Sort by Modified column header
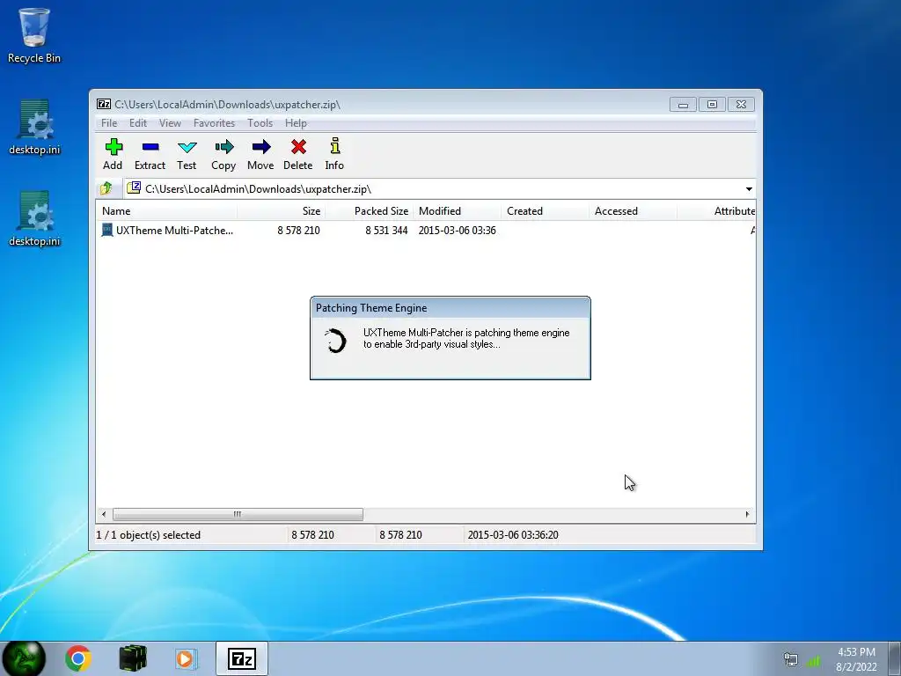The image size is (901, 676). point(458,211)
